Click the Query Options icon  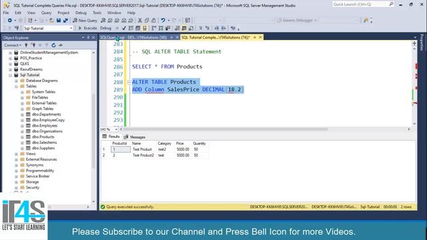pyautogui.click(x=138, y=28)
